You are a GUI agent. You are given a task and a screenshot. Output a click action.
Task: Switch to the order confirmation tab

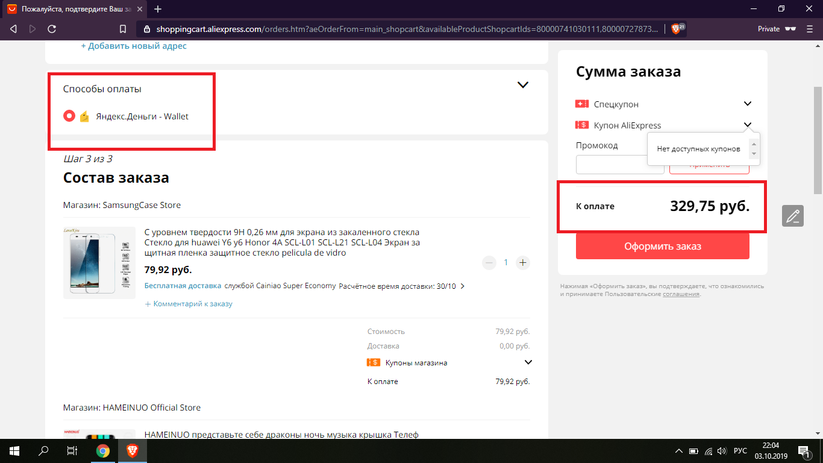coord(75,10)
